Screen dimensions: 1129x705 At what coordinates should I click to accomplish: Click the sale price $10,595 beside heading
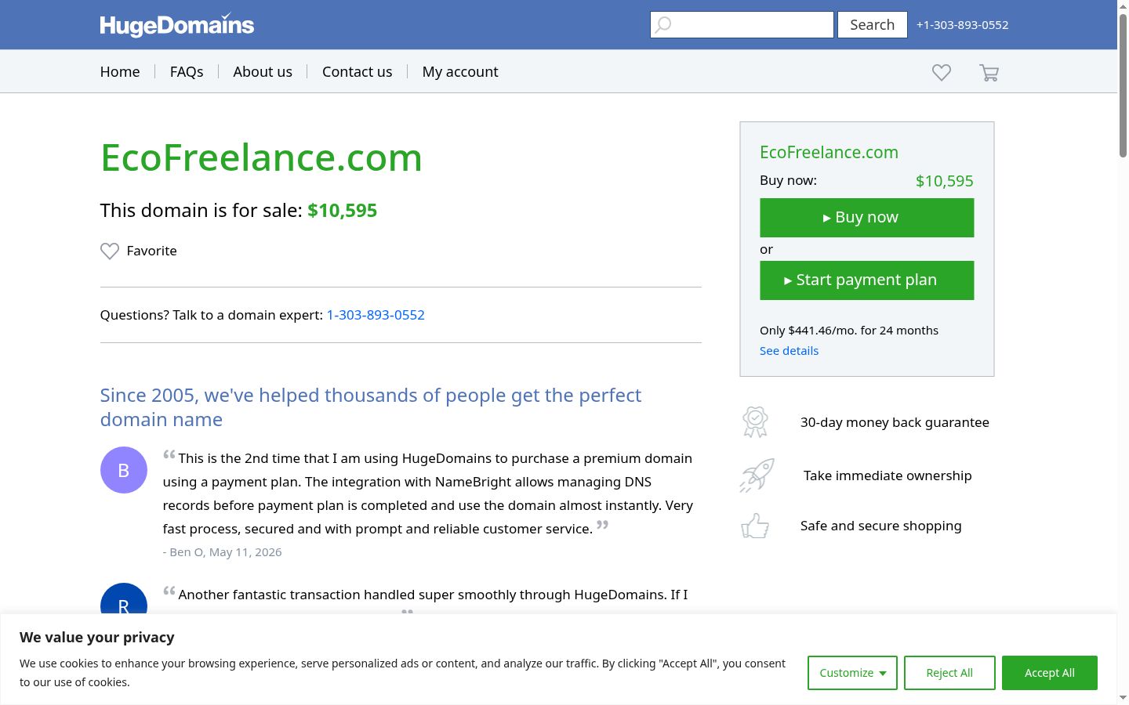pyautogui.click(x=343, y=211)
